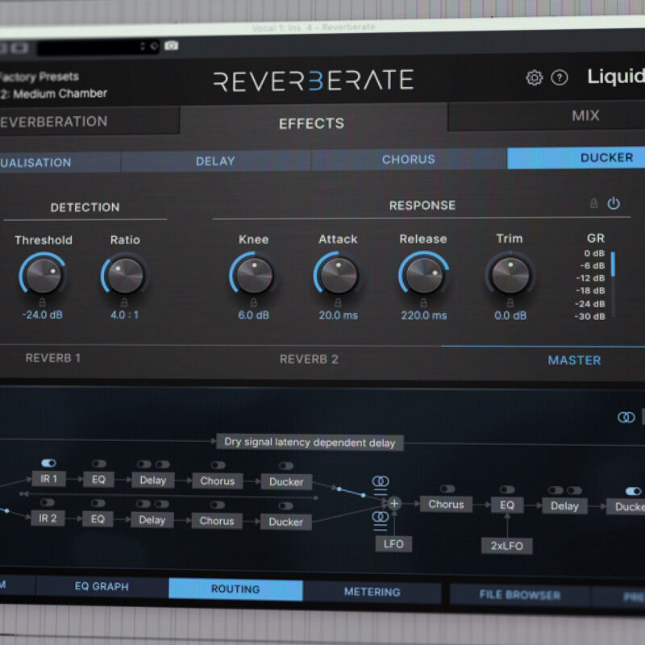Click the lower stereo link icon before the mix node

pyautogui.click(x=380, y=517)
